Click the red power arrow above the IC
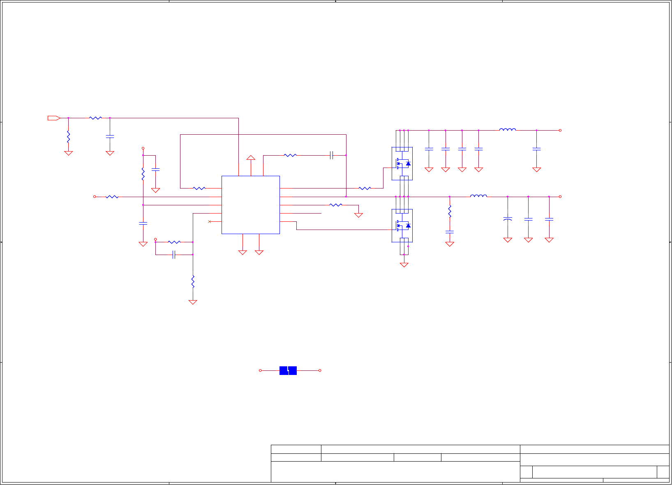Screen dimensions: 672x485 tap(251, 158)
